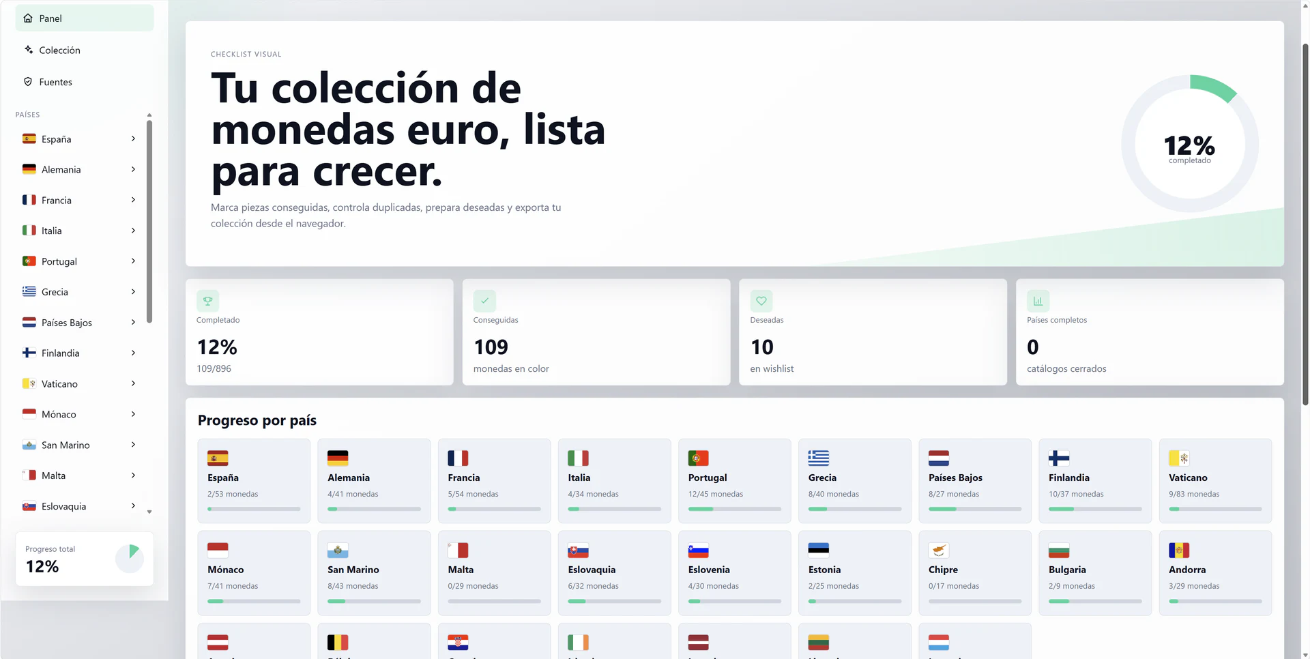Open the Colección sidebar item
1310x659 pixels.
[x=85, y=50]
